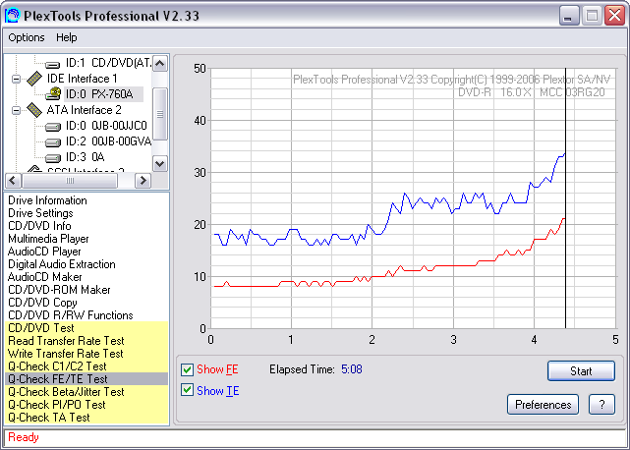Viewport: 630px width, 450px height.
Task: Click the Elapsed Time value 5:08
Action: (352, 369)
